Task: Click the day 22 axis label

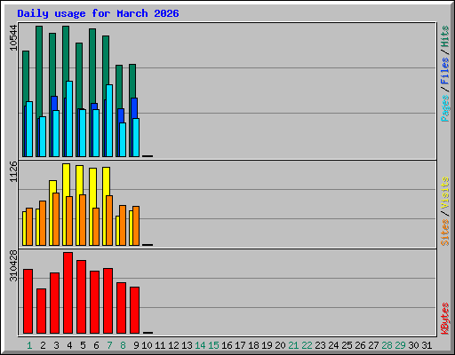Action: (307, 345)
